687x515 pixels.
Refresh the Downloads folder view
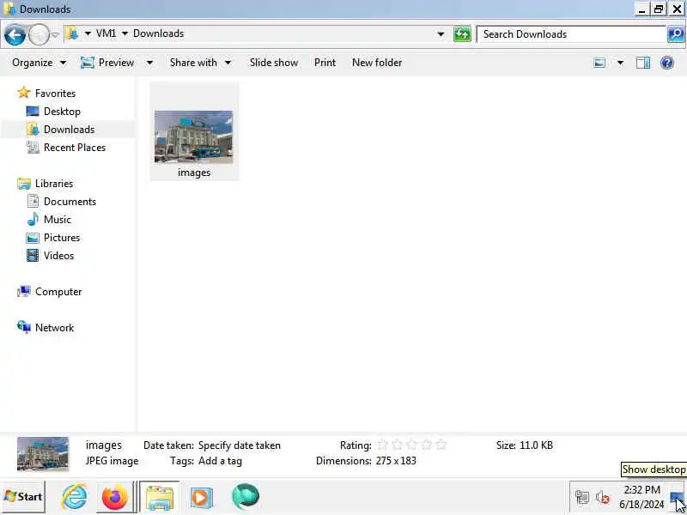(x=462, y=34)
